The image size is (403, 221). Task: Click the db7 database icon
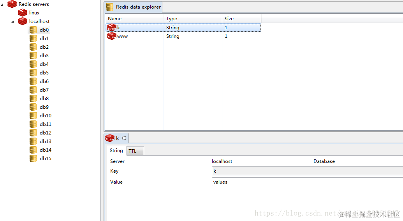coord(33,90)
